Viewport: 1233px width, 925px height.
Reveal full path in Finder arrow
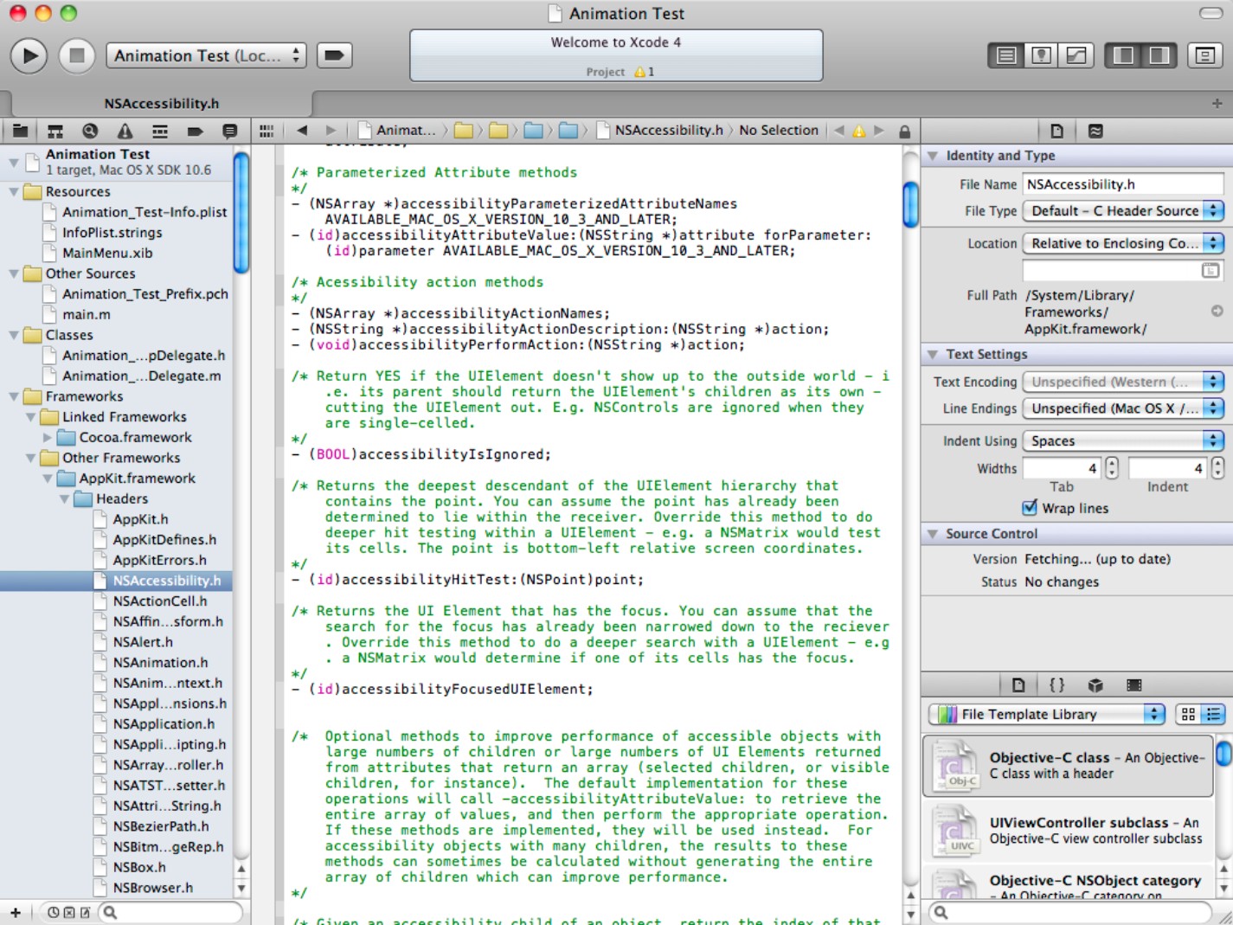pos(1217,311)
